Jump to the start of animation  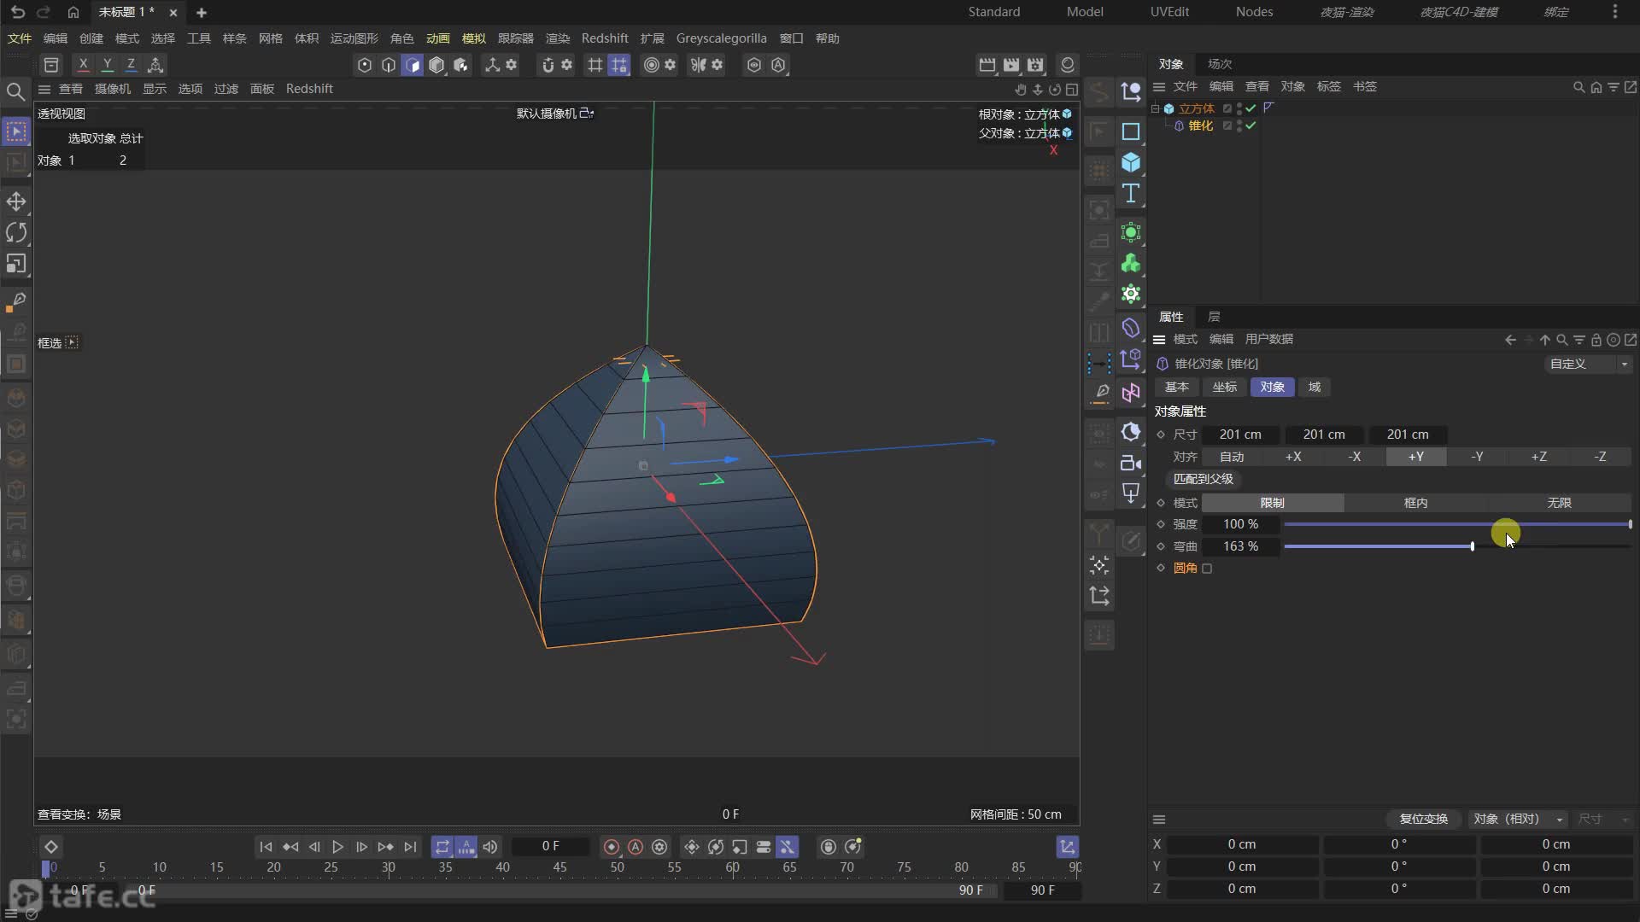(x=266, y=847)
